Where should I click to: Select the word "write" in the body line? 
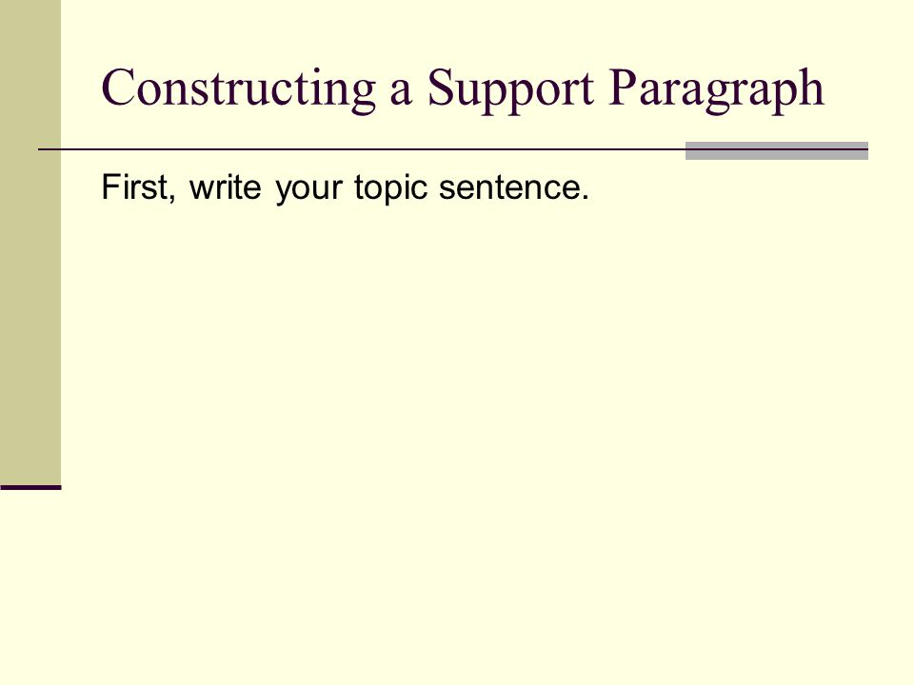click(225, 187)
